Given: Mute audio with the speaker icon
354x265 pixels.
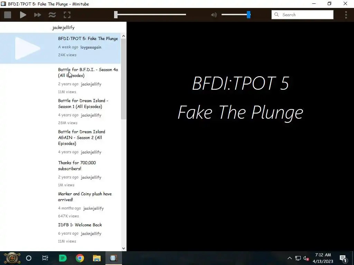Looking at the screenshot, I should [214, 15].
